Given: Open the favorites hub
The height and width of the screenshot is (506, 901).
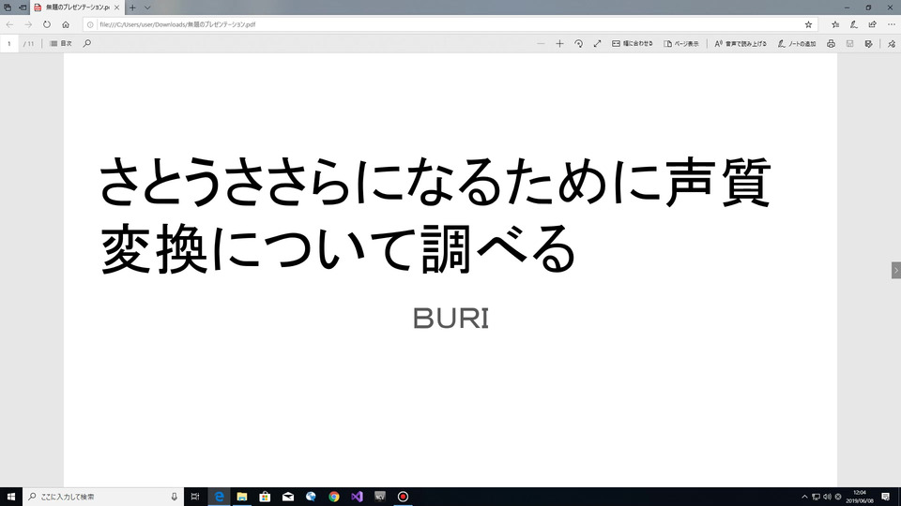Looking at the screenshot, I should point(835,24).
